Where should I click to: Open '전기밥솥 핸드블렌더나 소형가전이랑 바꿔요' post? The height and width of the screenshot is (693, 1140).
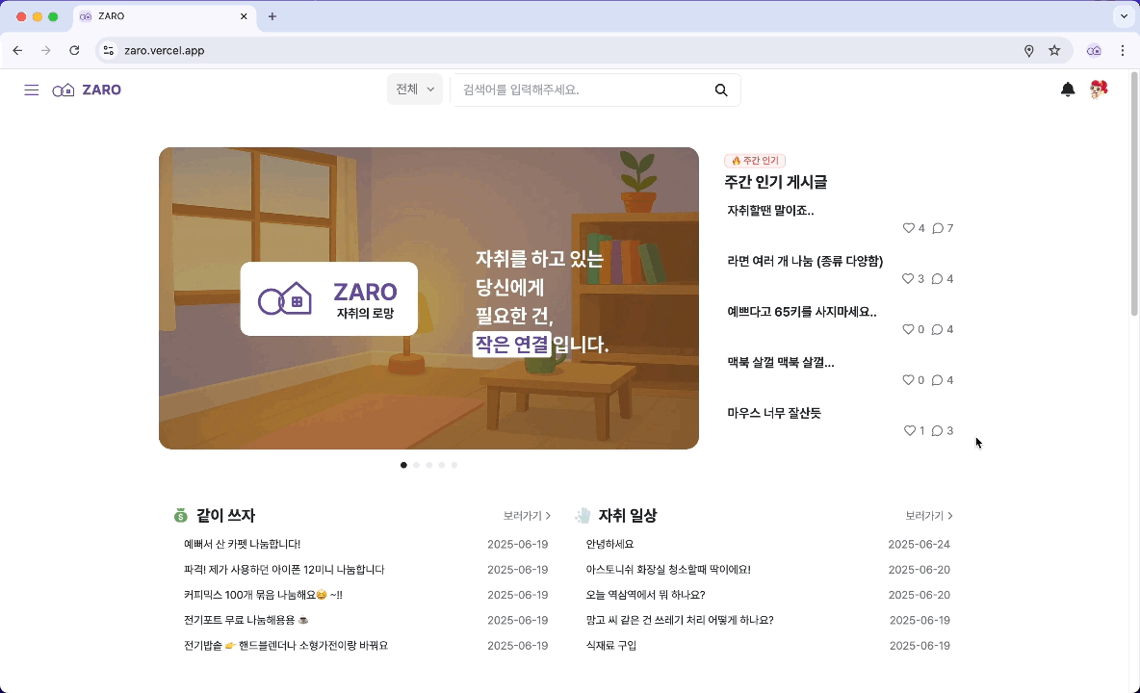286,646
